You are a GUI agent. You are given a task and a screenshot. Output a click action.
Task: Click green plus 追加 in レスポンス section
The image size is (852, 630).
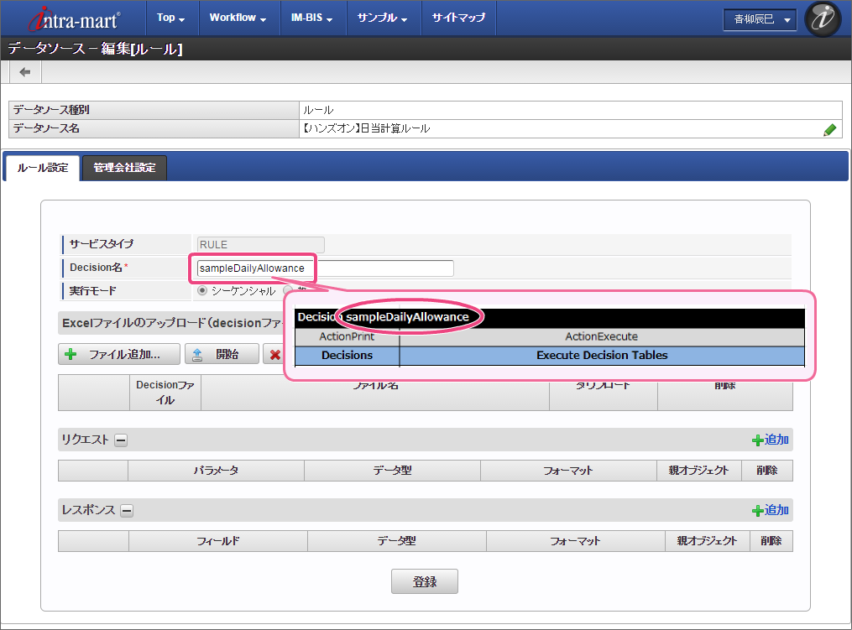point(770,510)
